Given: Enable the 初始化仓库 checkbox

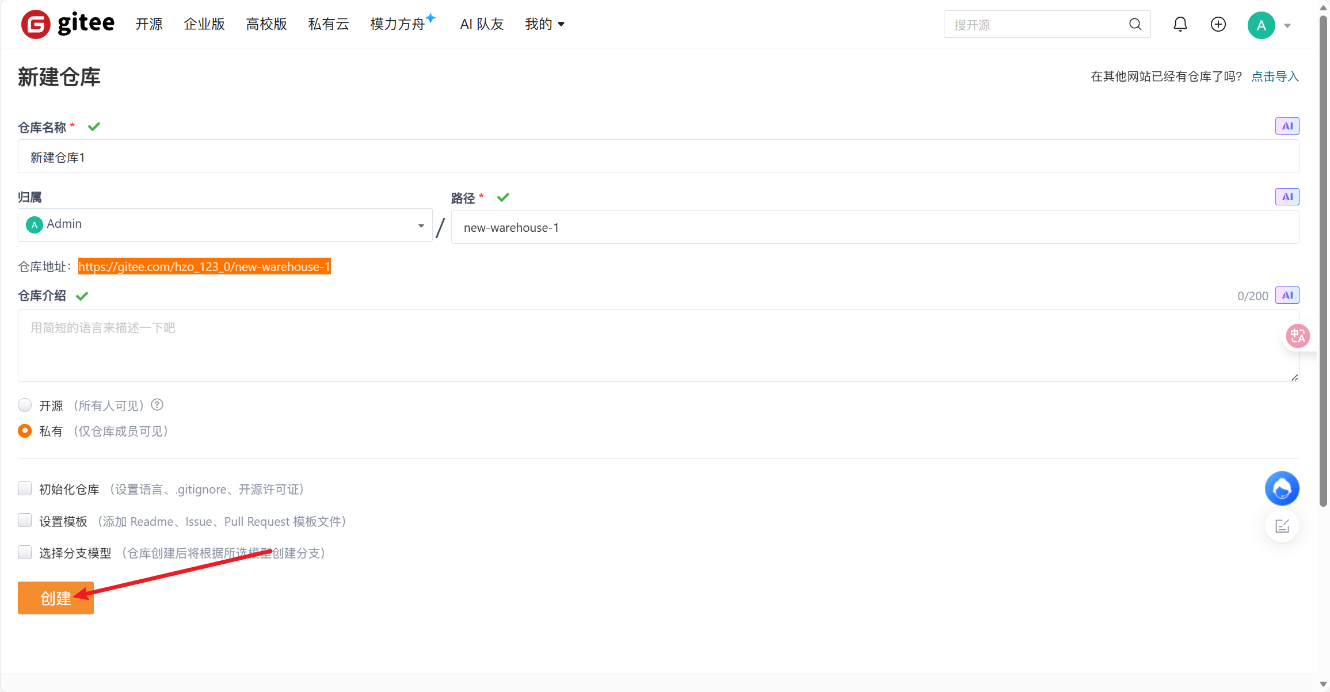Looking at the screenshot, I should (25, 488).
